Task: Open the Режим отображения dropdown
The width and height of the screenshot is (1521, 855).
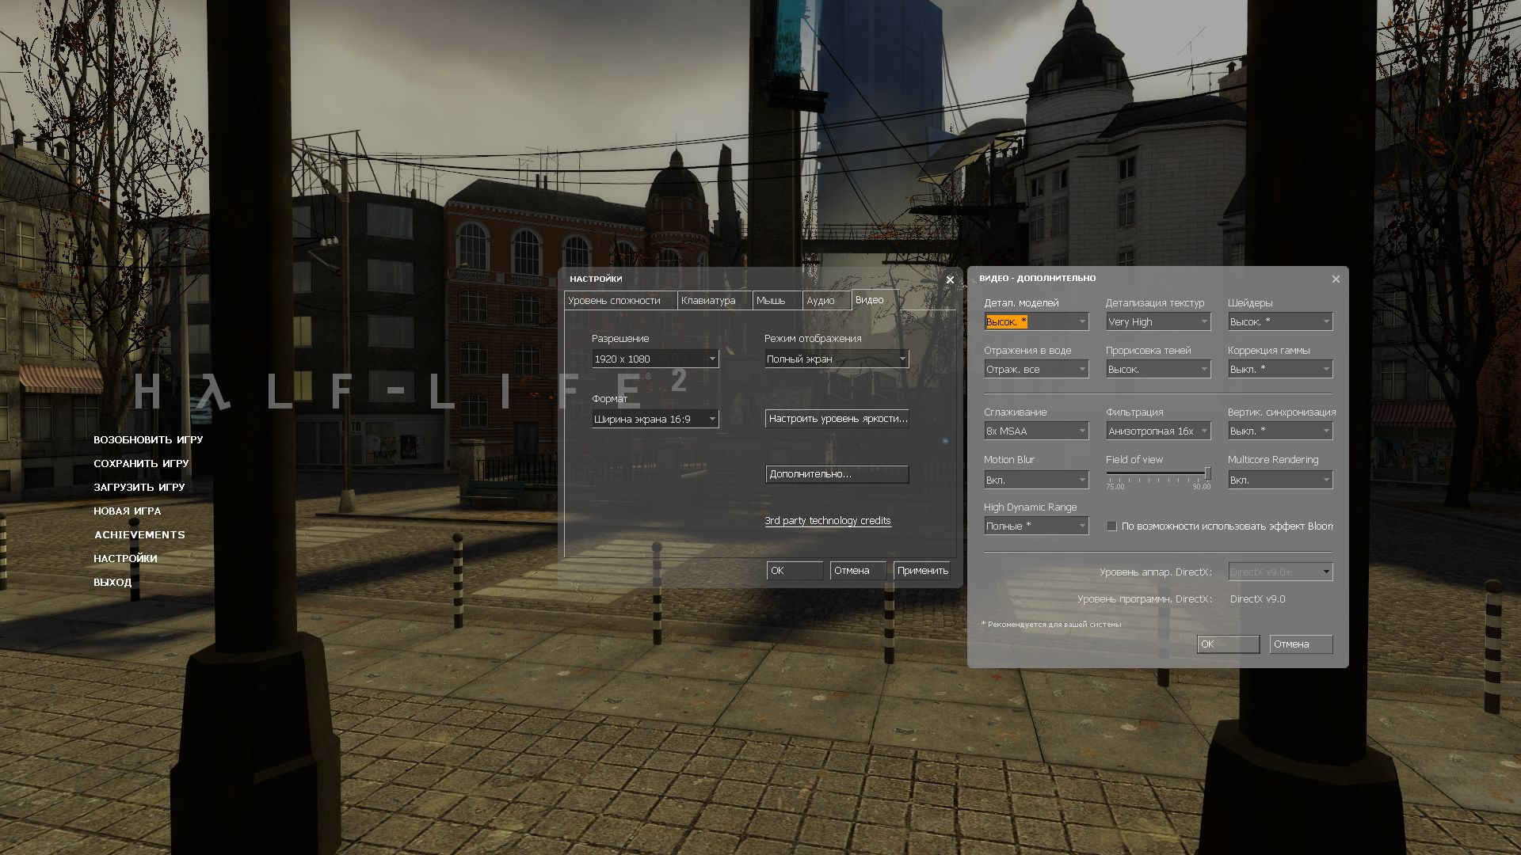Action: point(837,359)
